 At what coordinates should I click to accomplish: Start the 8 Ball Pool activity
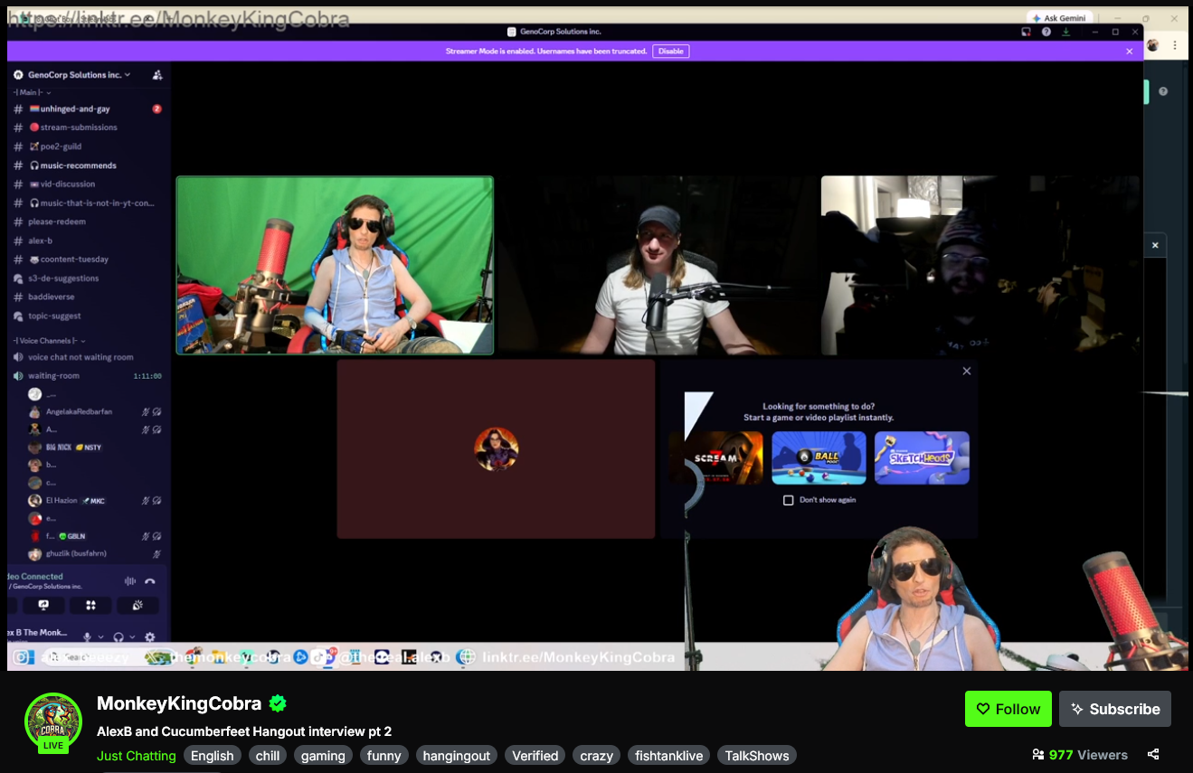pos(819,457)
